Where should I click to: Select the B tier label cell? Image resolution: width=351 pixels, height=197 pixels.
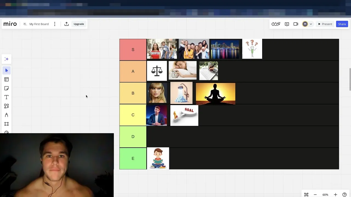coord(133,93)
